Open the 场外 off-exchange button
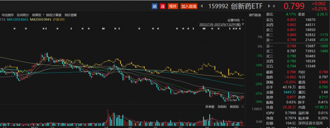The height and width of the screenshot is (128, 330). 173,6
